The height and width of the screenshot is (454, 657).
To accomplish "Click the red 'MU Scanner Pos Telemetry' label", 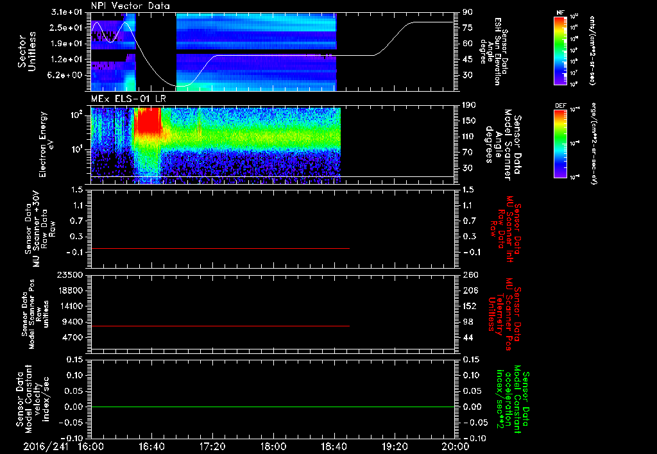I will coord(505,314).
